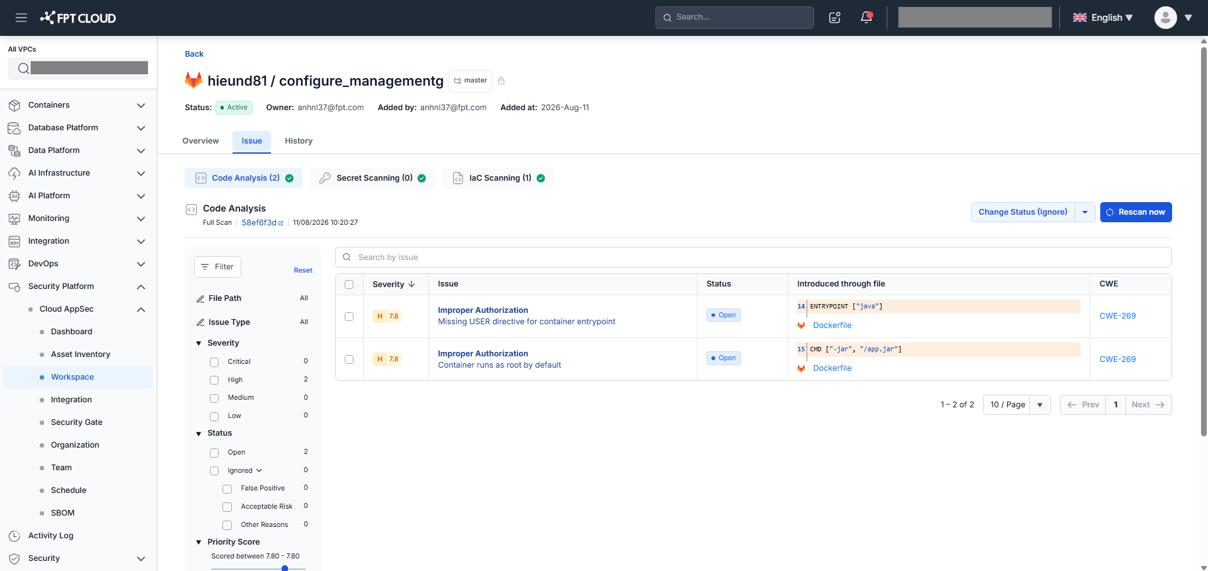Select the Container runs as root checkbox
This screenshot has height=571, width=1208.
coord(349,359)
